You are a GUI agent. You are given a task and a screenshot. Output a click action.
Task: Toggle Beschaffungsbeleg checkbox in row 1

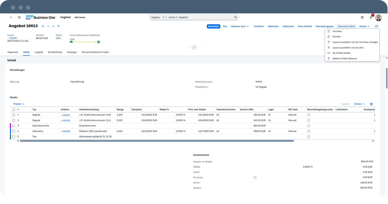point(308,115)
